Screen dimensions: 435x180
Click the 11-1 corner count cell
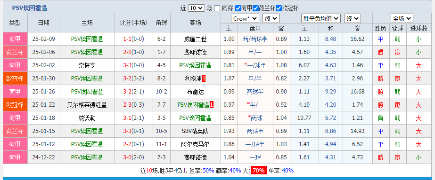point(162,144)
